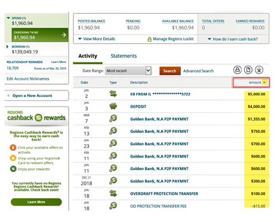Select the CHECKING *4182 account
Screen dimensions: 277x222
[x=40, y=35]
